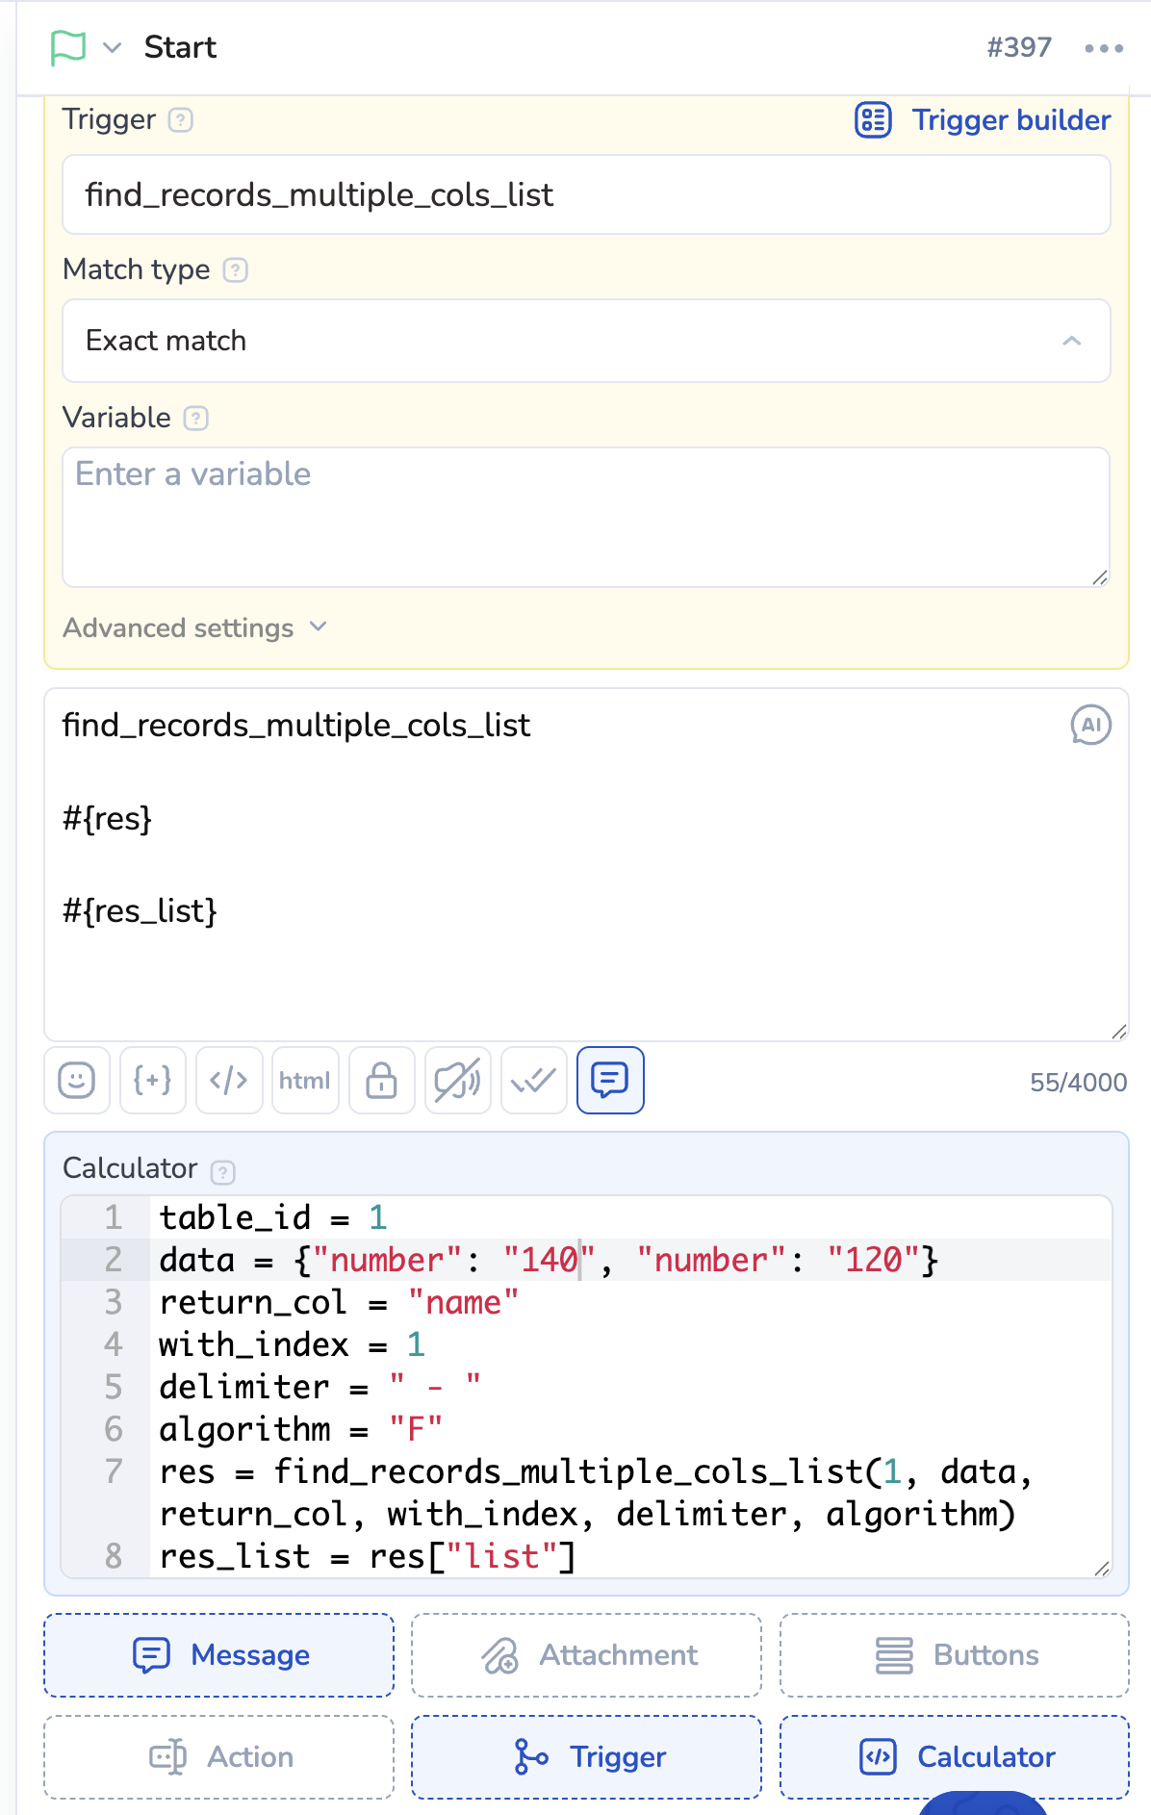Open the emoji picker
This screenshot has width=1151, height=1815.
click(77, 1081)
